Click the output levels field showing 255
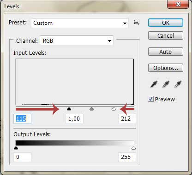This screenshot has width=192, height=175. [x=127, y=157]
